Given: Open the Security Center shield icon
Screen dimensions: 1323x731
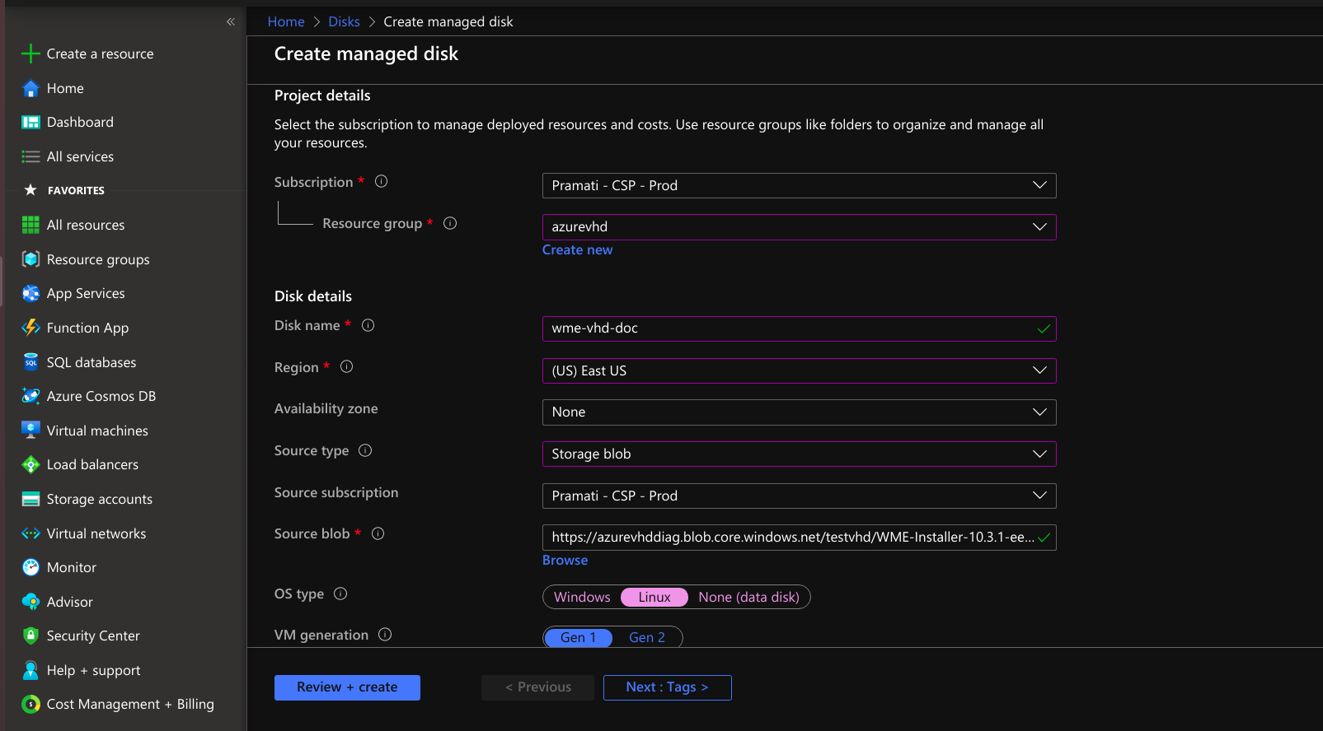Looking at the screenshot, I should point(30,636).
